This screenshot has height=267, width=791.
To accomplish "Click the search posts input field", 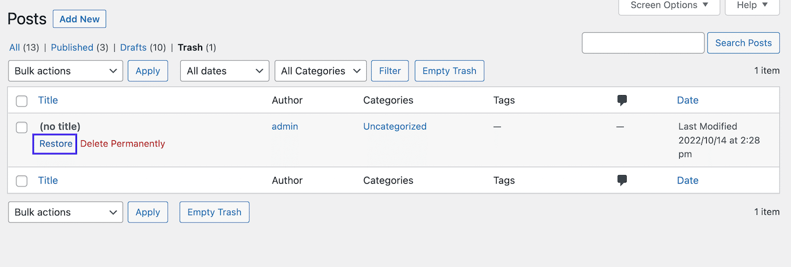I will (x=643, y=43).
